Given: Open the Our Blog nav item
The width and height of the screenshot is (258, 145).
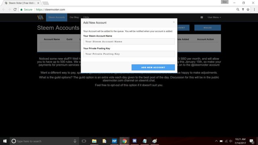Looking at the screenshot, I should (74, 17).
